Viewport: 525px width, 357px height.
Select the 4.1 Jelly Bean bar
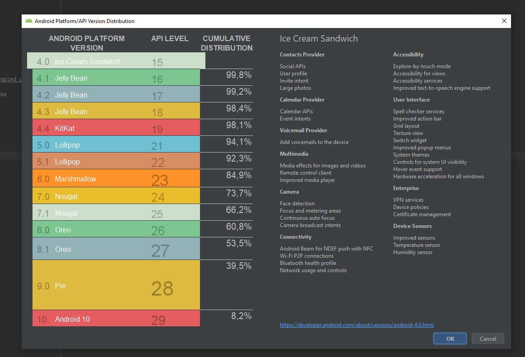pyautogui.click(x=116, y=78)
